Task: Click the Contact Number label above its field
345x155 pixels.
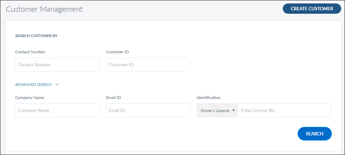Action: (30, 52)
